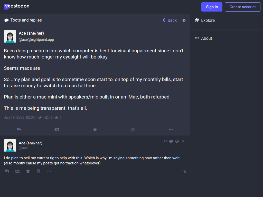Click the Create account button

[243, 7]
